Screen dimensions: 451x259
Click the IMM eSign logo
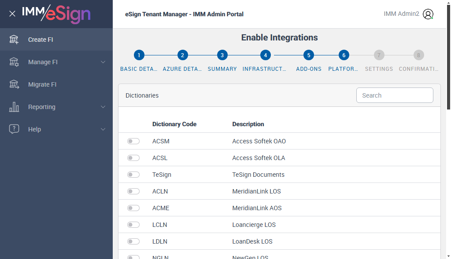(56, 14)
